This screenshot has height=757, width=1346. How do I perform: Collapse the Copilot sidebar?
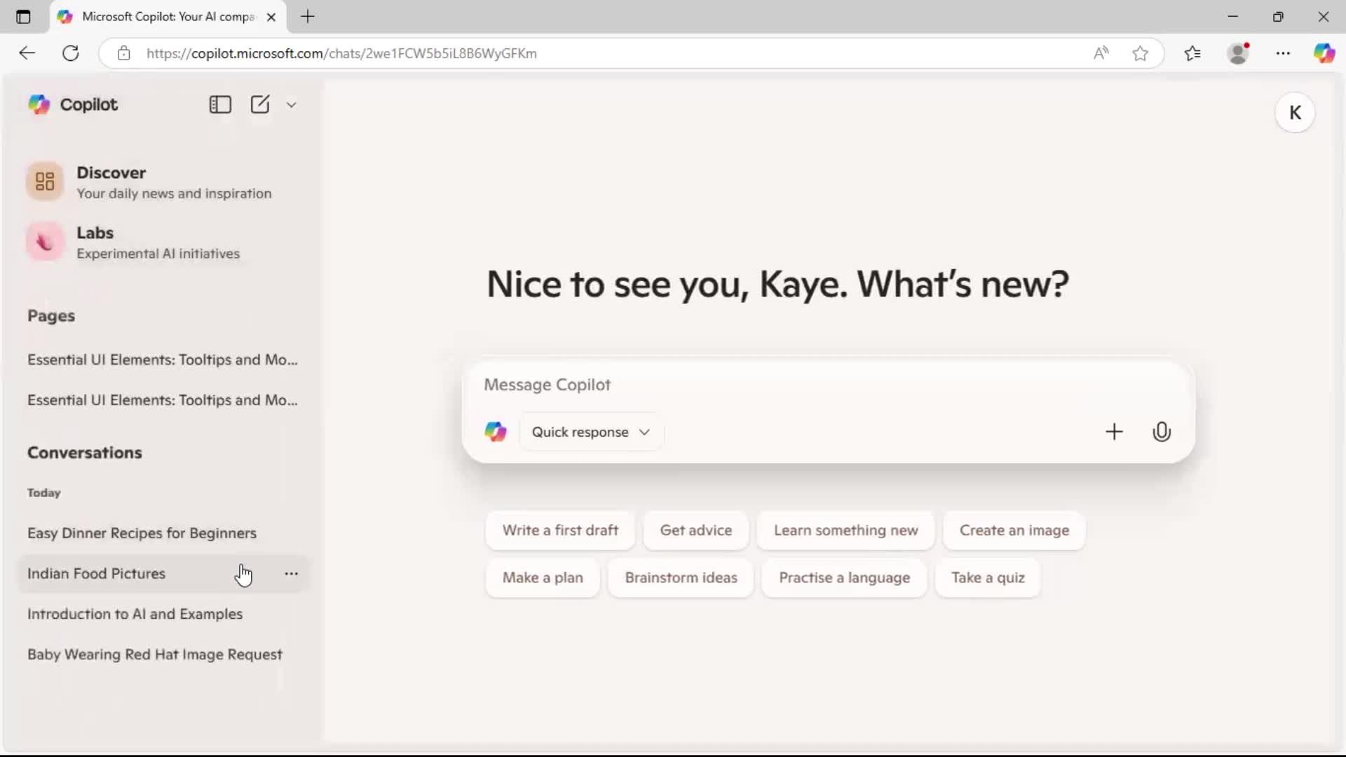(219, 104)
